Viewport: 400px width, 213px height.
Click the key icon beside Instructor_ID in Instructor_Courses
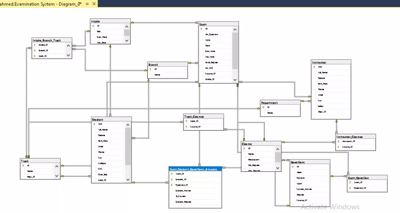tap(338, 141)
